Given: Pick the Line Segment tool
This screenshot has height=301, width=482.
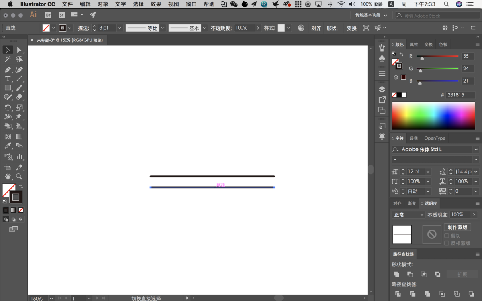Looking at the screenshot, I should (19, 79).
